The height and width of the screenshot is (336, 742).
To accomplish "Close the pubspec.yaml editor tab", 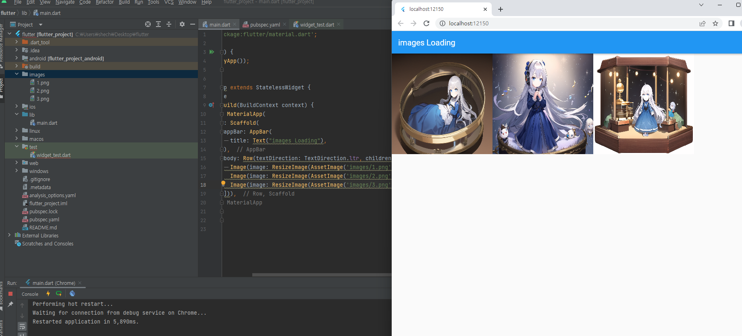I will point(285,25).
